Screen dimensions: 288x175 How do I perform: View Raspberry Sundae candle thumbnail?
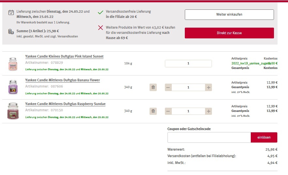point(13,111)
